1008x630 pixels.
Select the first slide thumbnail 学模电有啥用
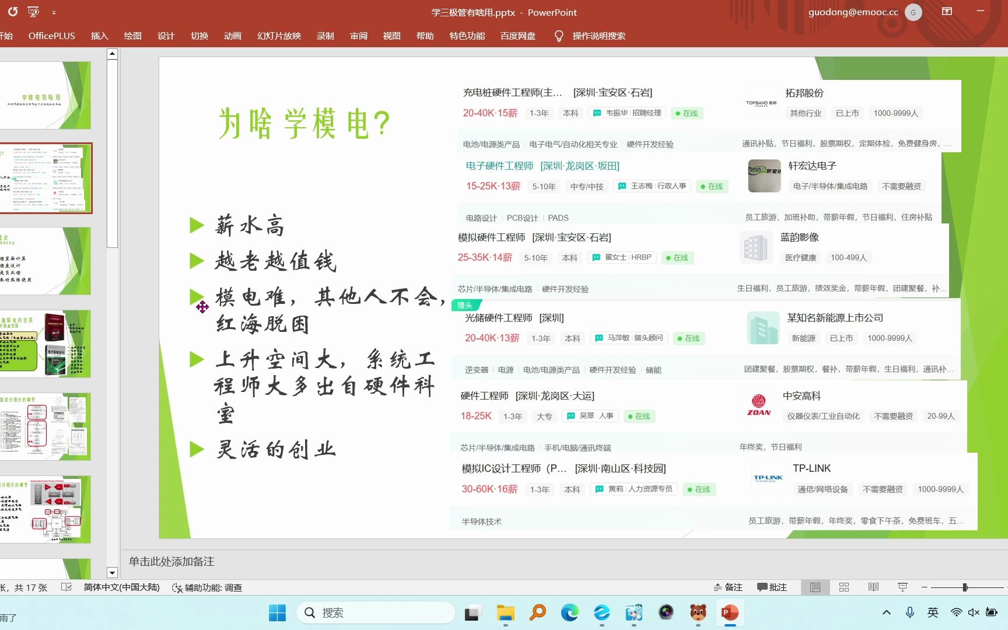coord(45,95)
